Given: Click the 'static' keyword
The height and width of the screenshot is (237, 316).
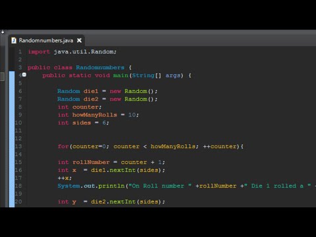Looking at the screenshot, I should tap(80, 76).
